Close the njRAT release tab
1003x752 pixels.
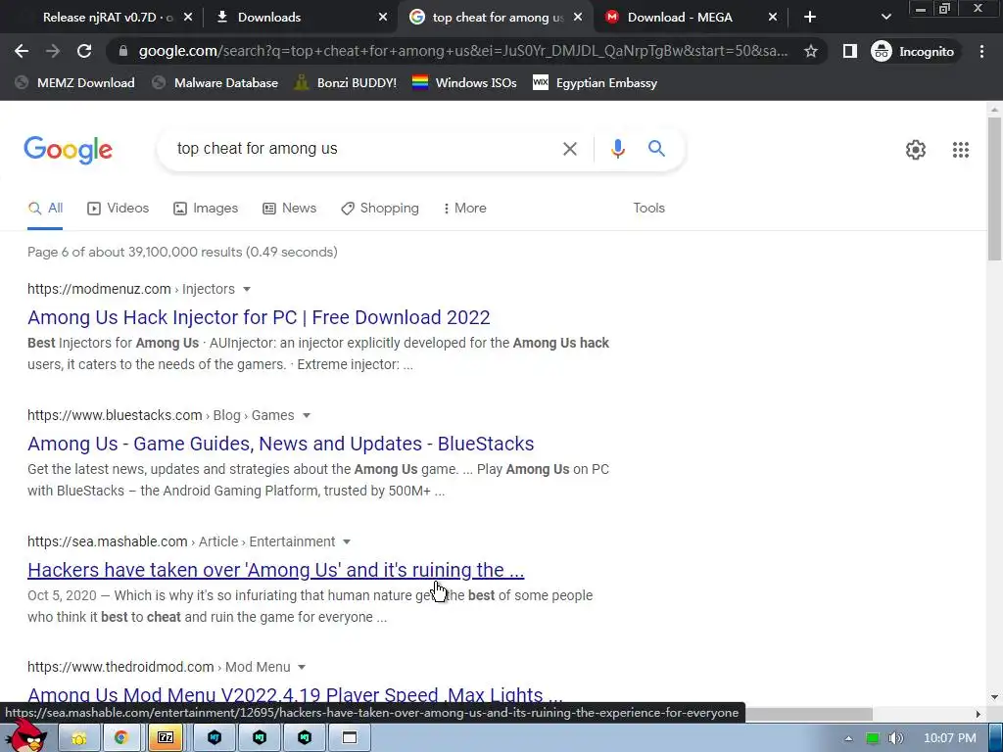(187, 18)
